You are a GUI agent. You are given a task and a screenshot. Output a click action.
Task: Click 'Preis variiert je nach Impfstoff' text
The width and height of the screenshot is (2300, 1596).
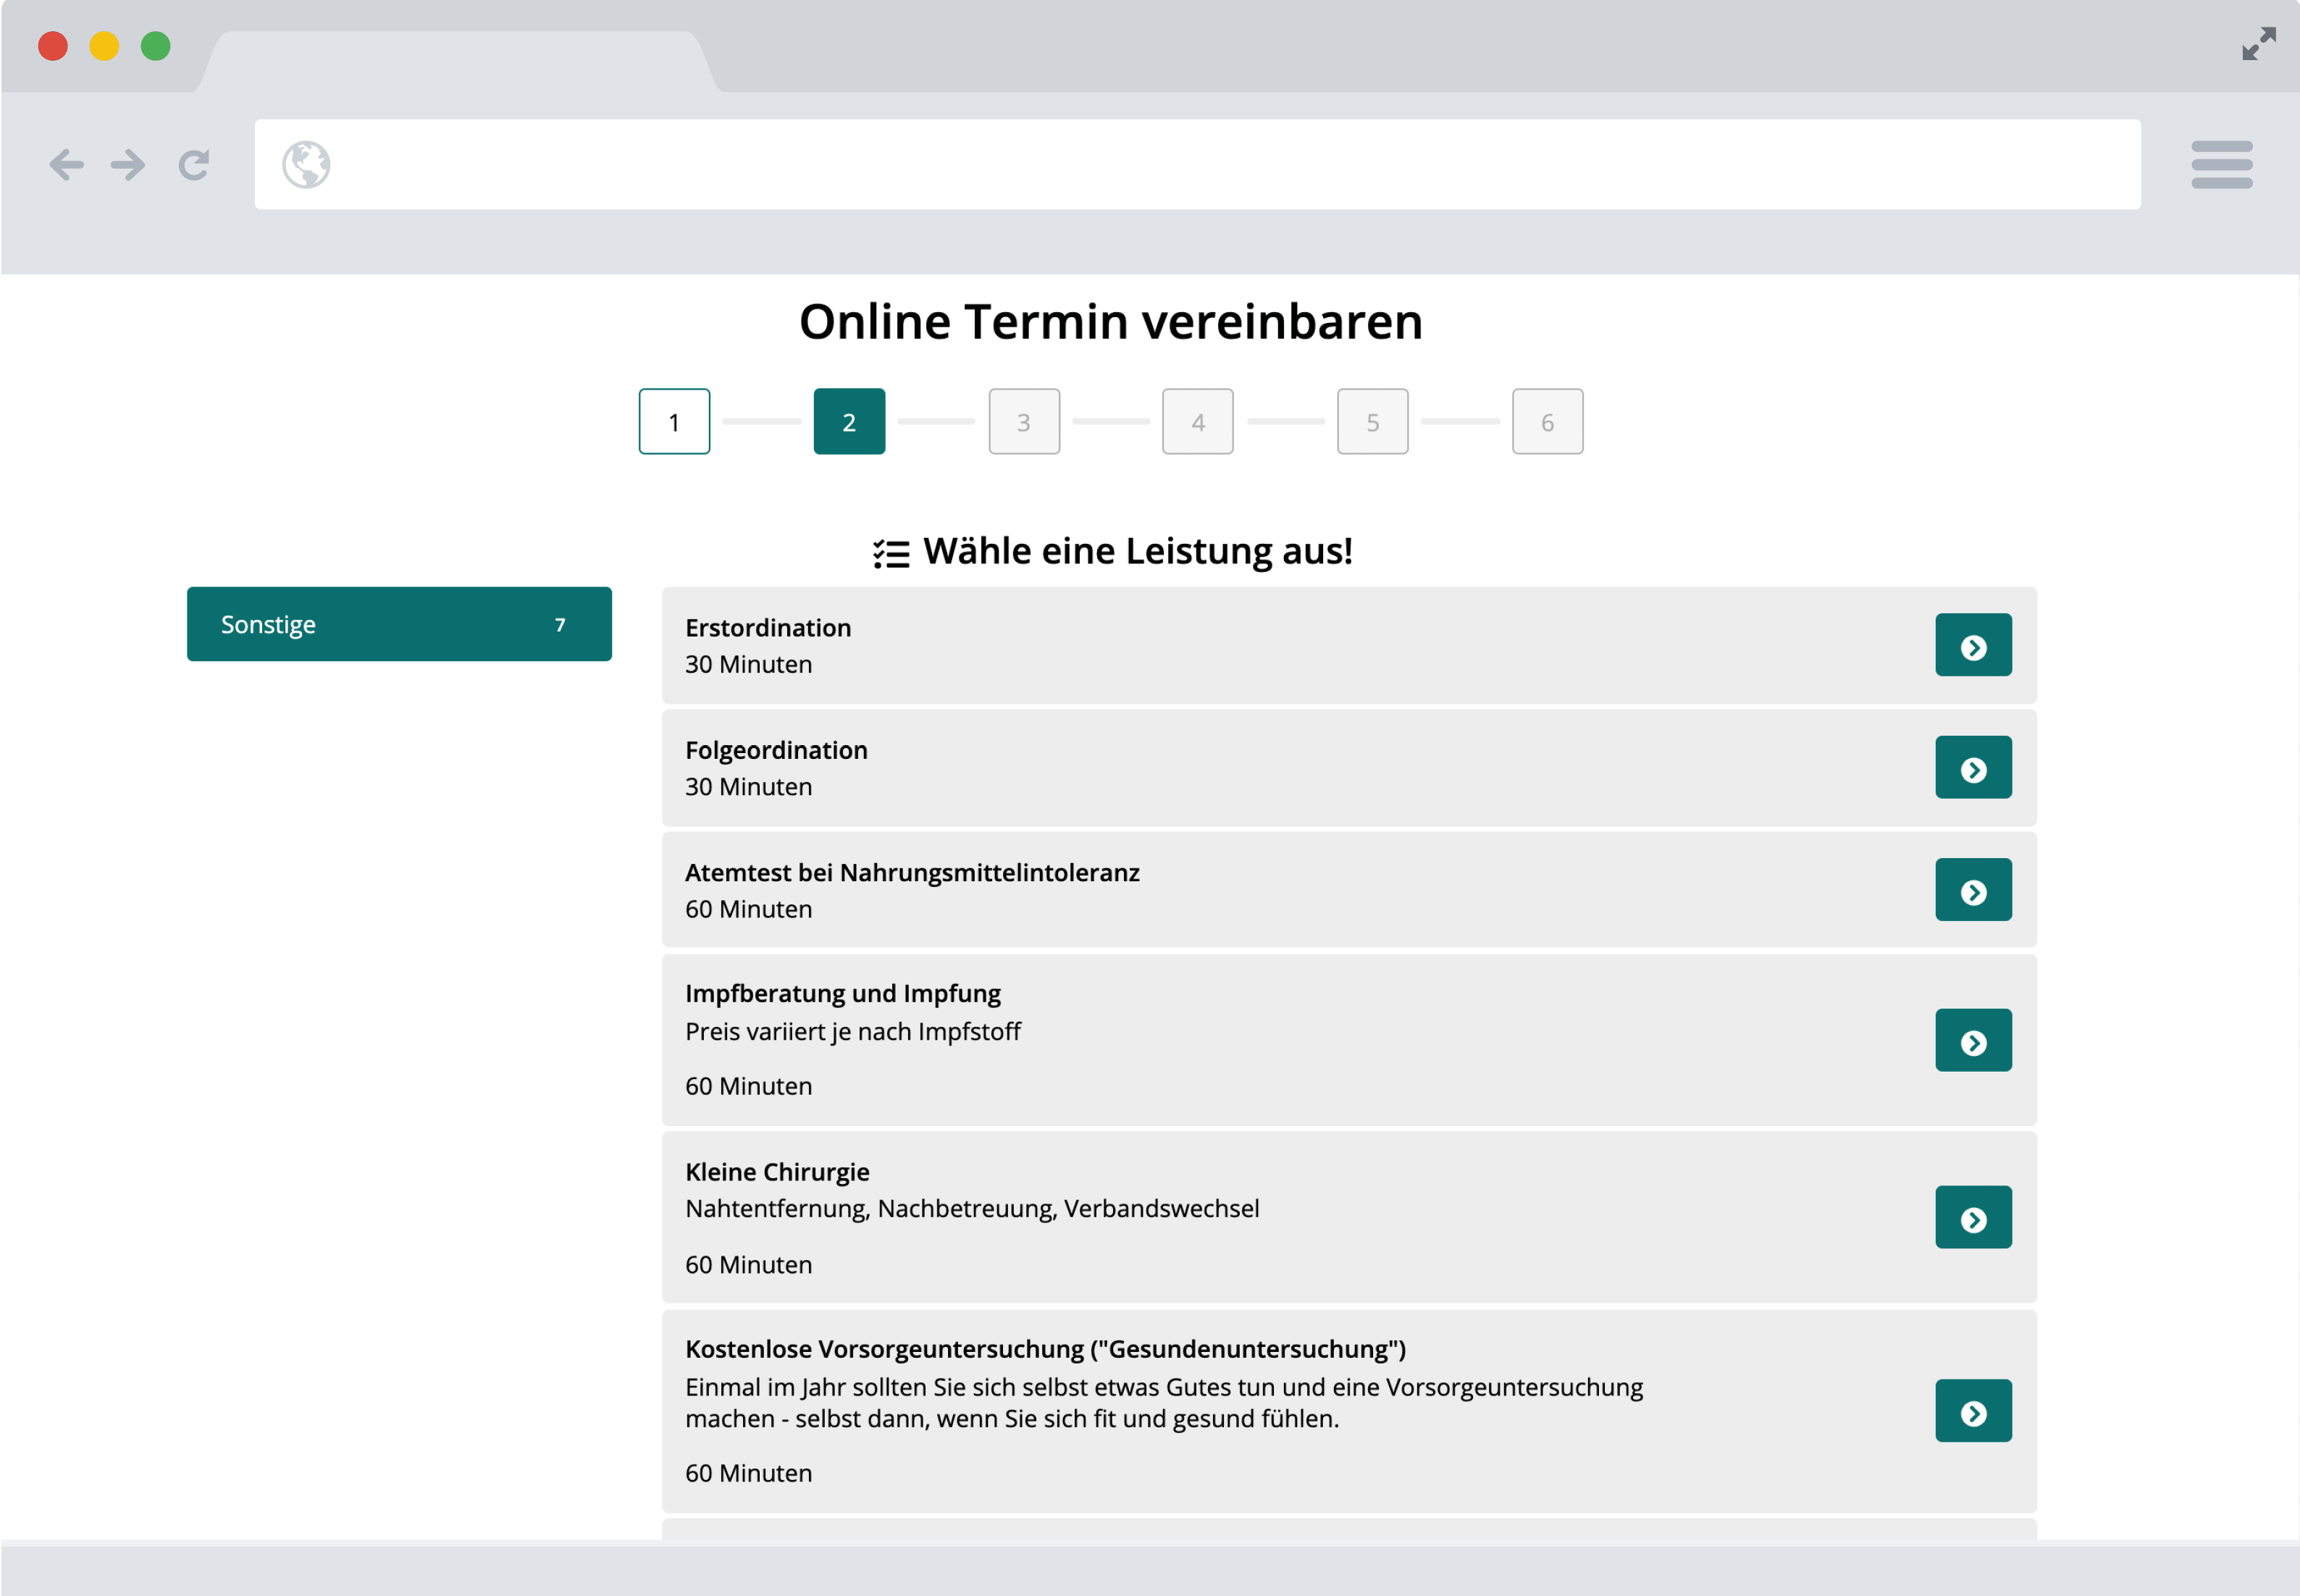coord(853,1031)
